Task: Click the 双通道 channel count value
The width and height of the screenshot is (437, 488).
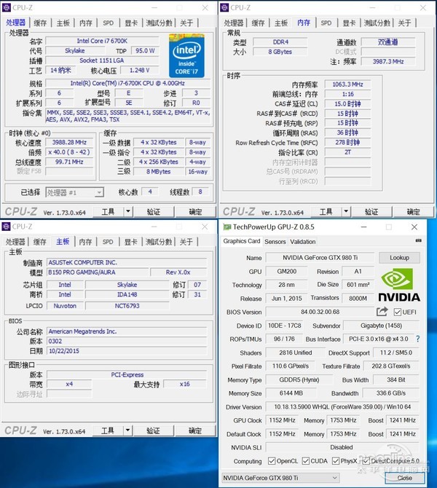Action: pyautogui.click(x=388, y=42)
